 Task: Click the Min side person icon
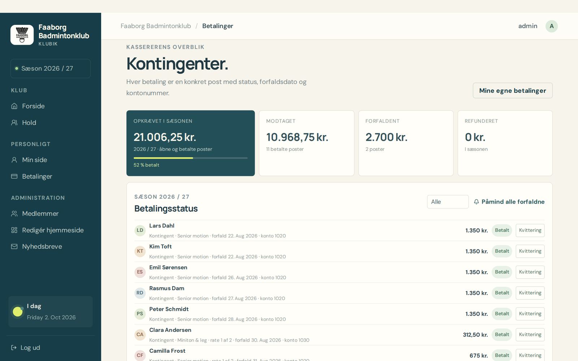(14, 160)
